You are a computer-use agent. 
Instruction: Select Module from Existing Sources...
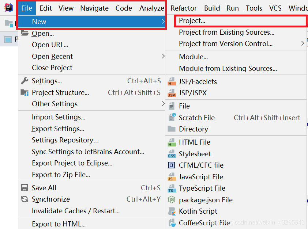point(228,68)
